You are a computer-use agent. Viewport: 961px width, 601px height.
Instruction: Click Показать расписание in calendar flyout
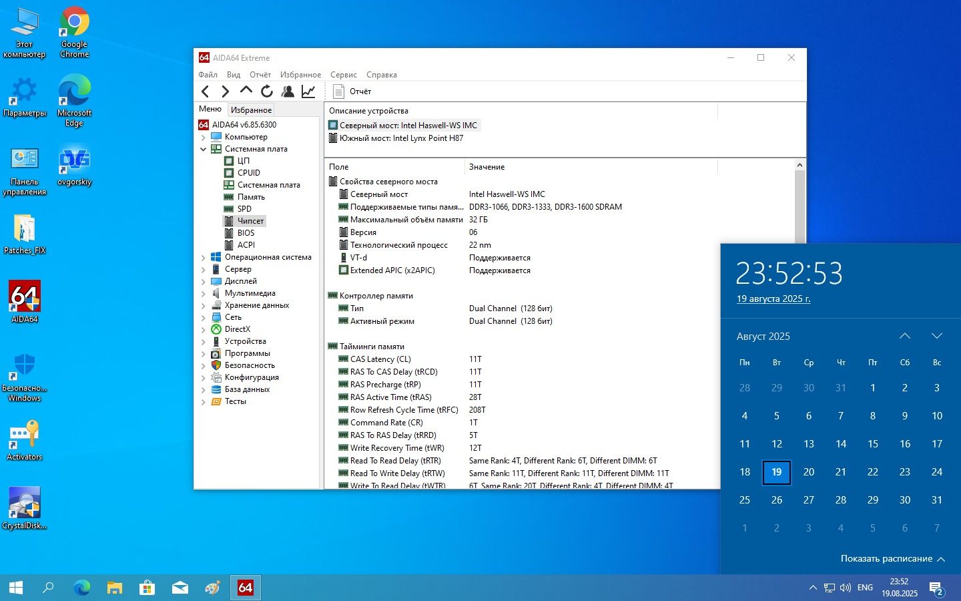point(893,558)
